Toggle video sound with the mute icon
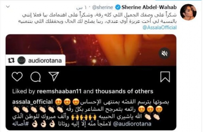This screenshot has width=203, height=132. coord(164,53)
